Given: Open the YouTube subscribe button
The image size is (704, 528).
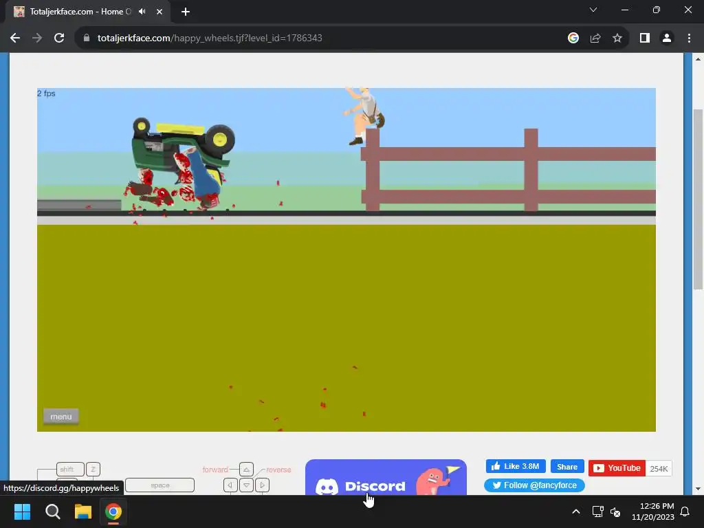Looking at the screenshot, I should 617,468.
